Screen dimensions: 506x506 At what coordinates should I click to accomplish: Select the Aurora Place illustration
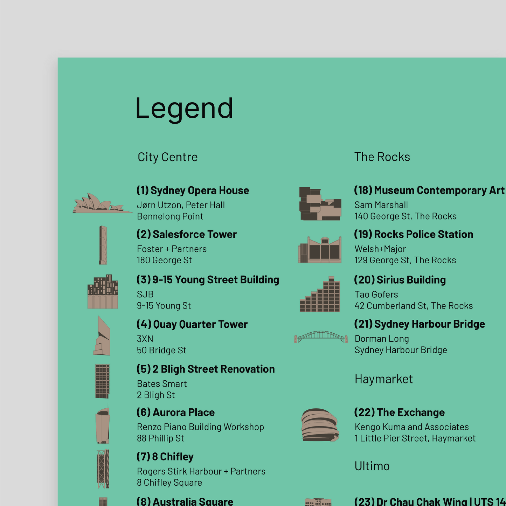[102, 425]
